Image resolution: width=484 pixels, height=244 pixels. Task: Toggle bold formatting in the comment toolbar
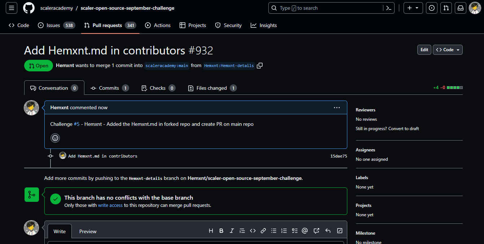221,231
